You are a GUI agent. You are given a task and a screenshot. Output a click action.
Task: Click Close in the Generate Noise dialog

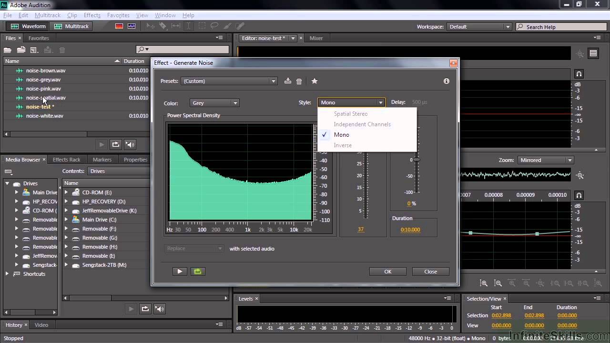pos(431,272)
